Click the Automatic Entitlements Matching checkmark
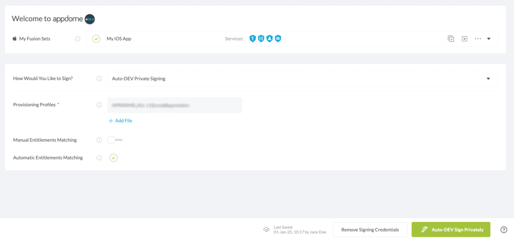Image resolution: width=514 pixels, height=240 pixels. pos(114,157)
